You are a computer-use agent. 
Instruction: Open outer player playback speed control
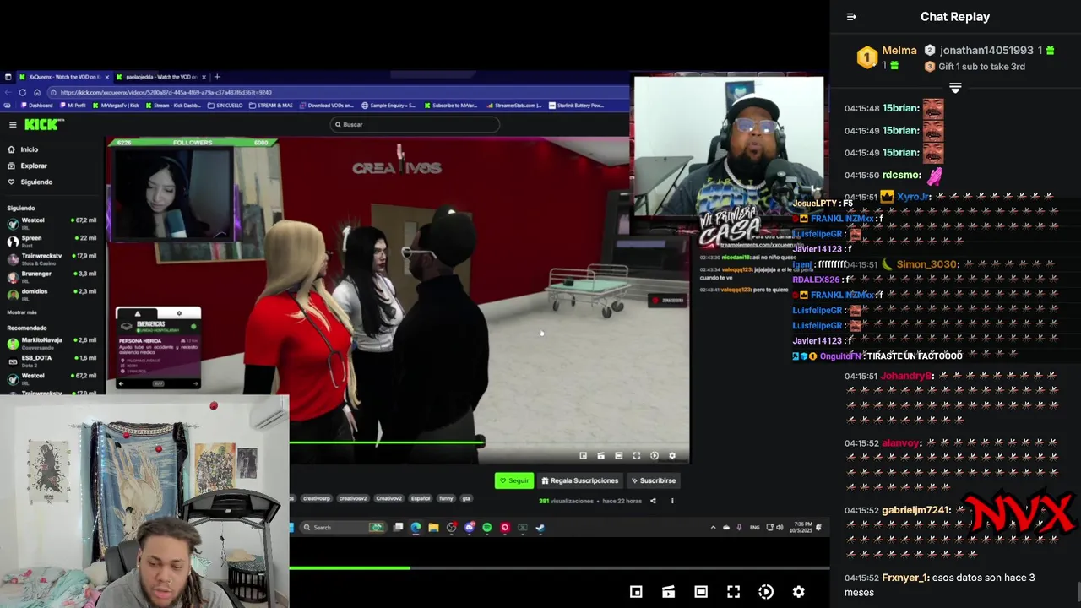(x=766, y=592)
